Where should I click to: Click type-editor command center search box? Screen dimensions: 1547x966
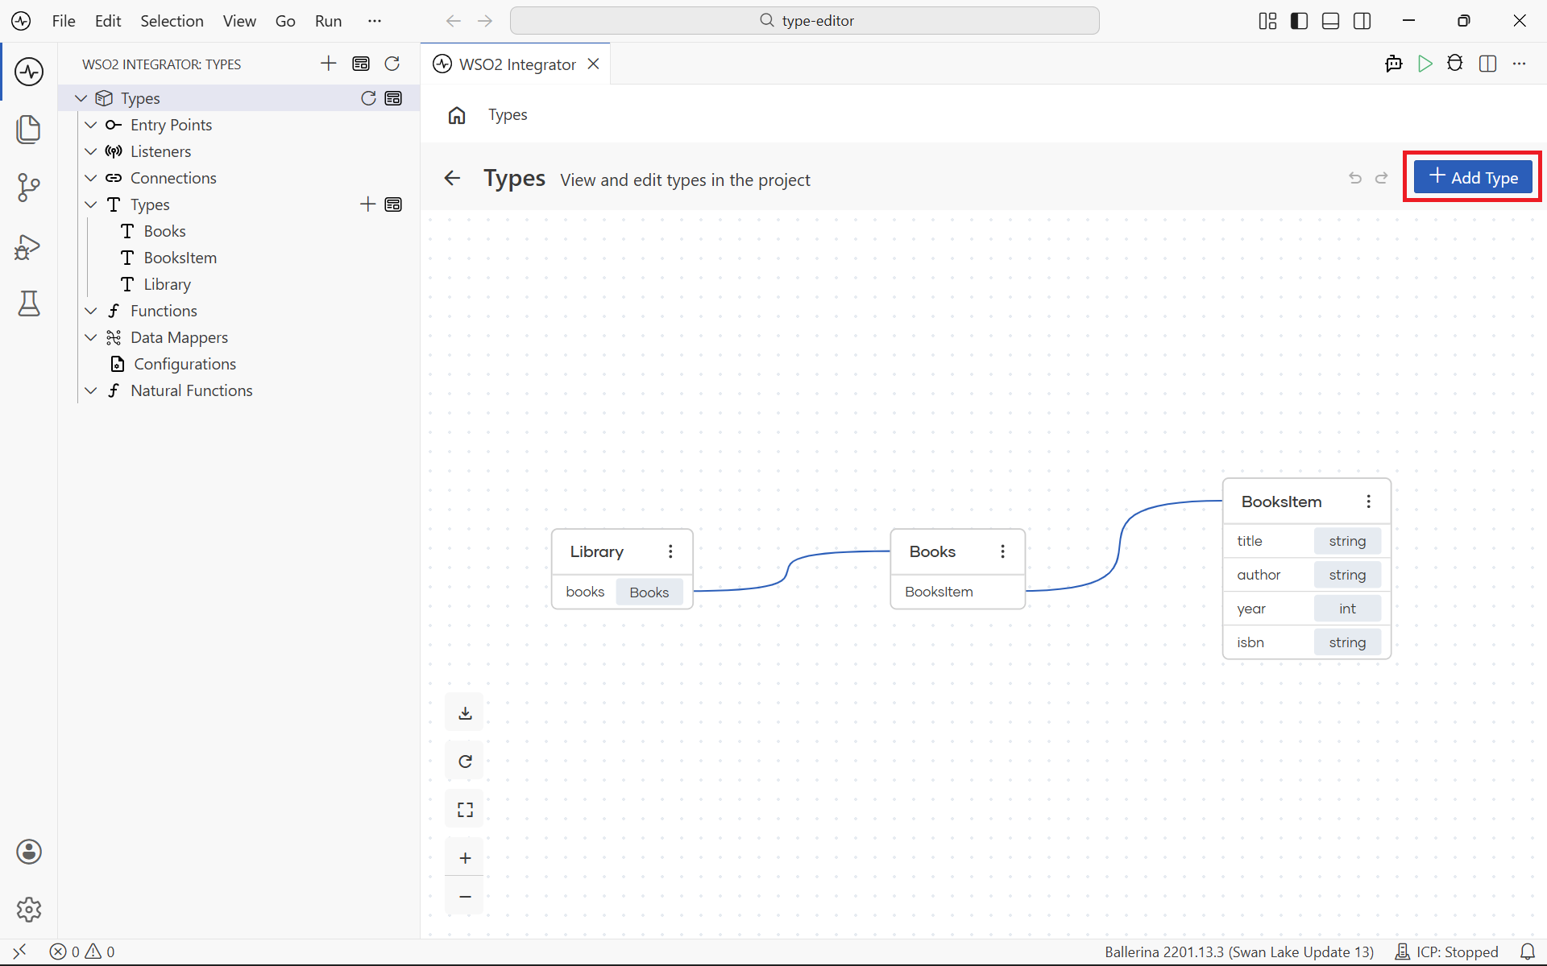[x=805, y=21]
